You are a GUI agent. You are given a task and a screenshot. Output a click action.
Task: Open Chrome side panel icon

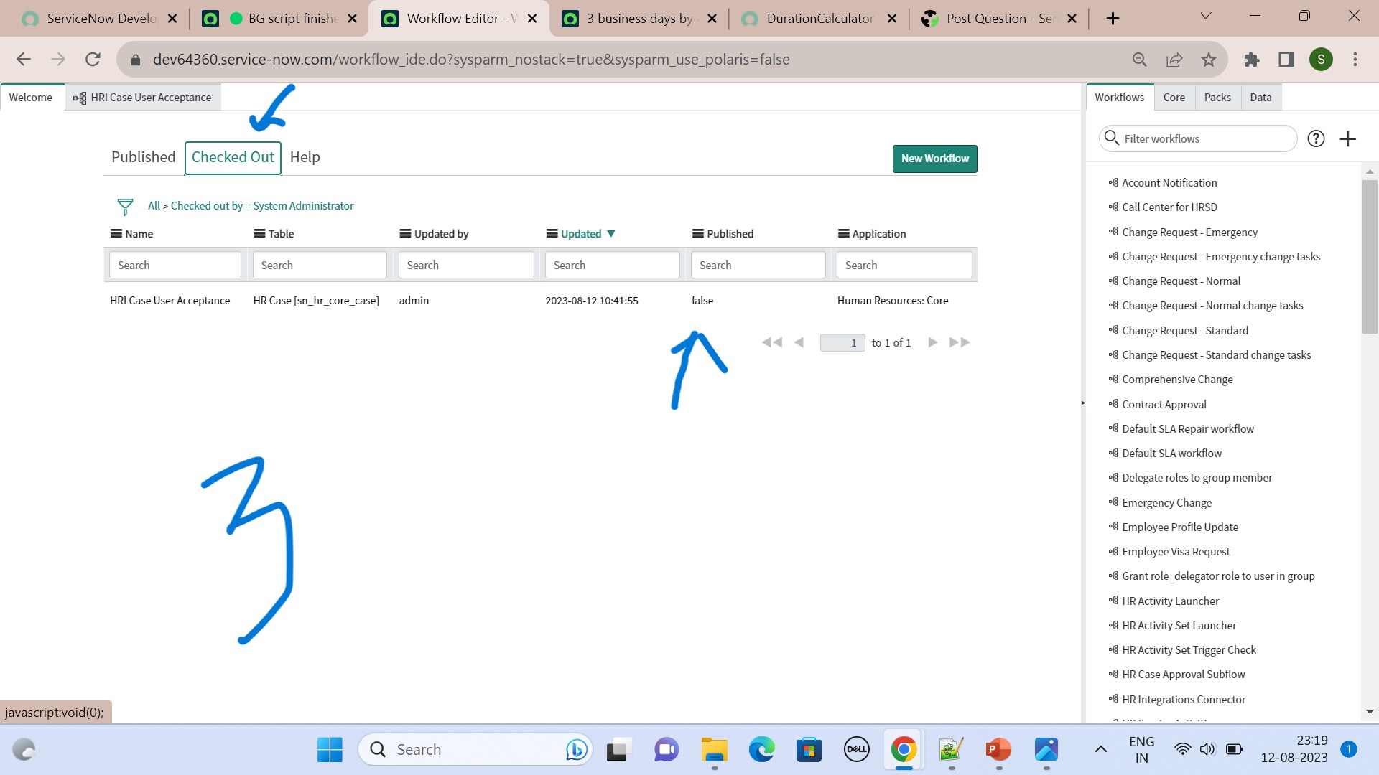(x=1286, y=60)
